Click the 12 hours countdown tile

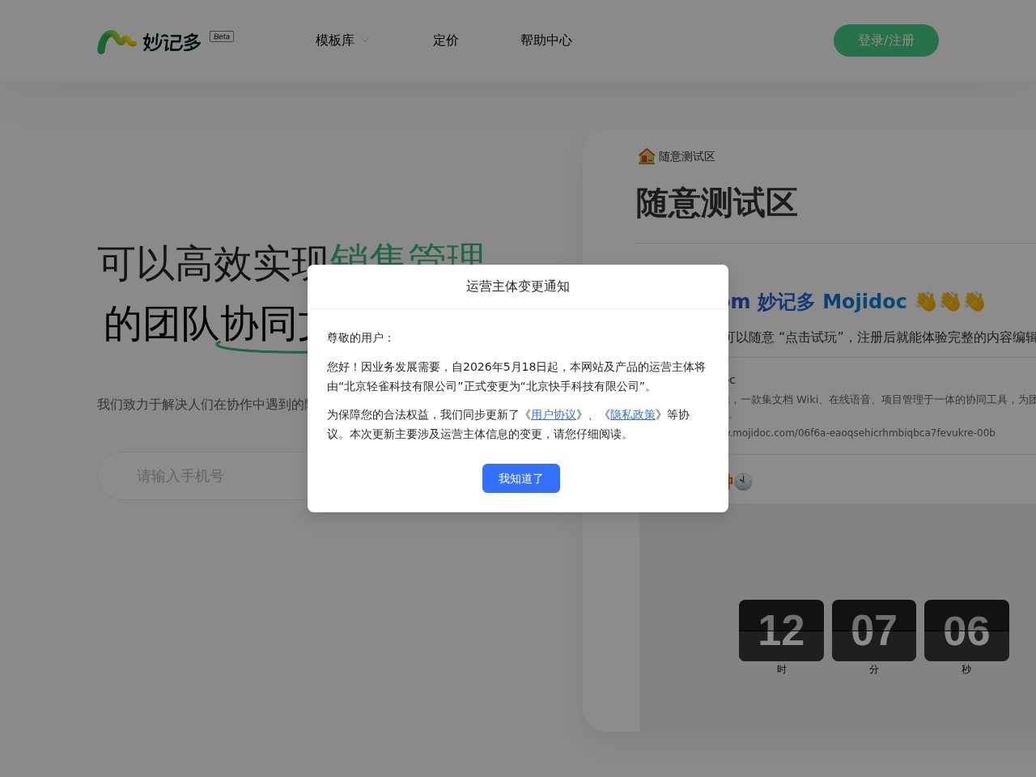(x=781, y=631)
